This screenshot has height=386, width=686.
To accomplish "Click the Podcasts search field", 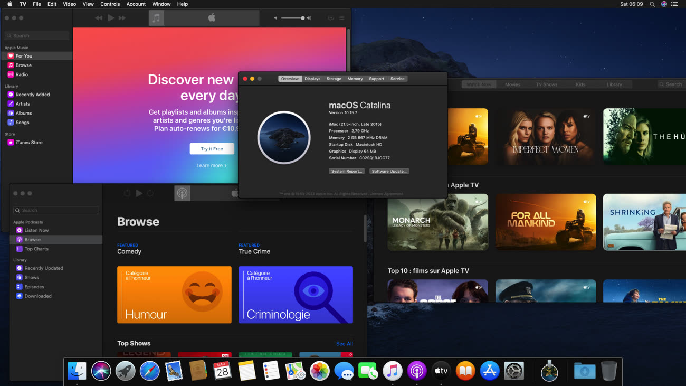I will tap(56, 210).
